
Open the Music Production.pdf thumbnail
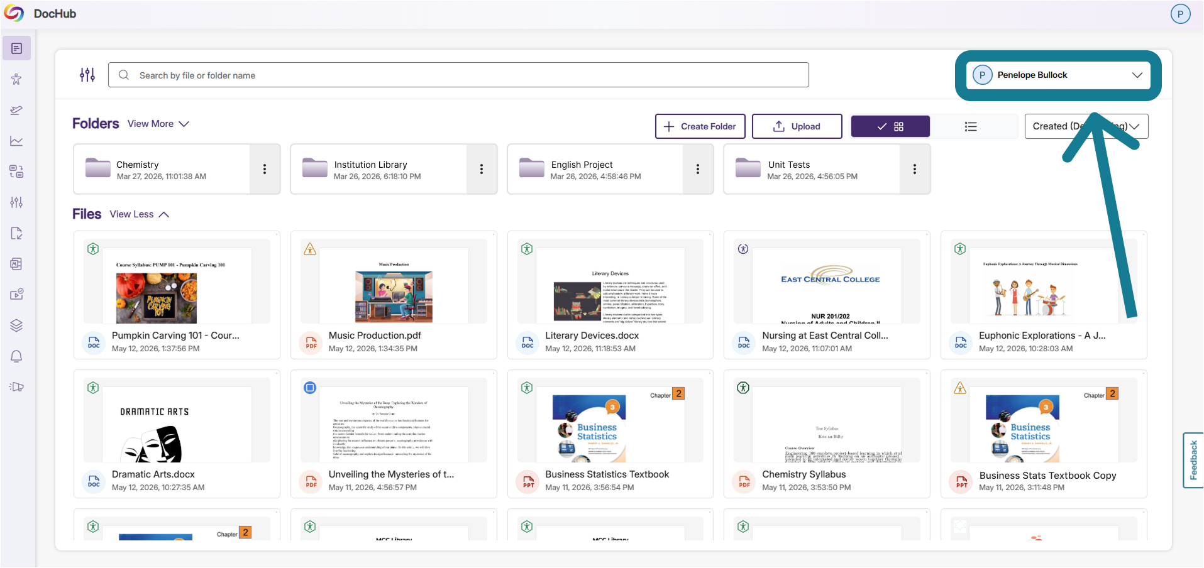tap(394, 281)
